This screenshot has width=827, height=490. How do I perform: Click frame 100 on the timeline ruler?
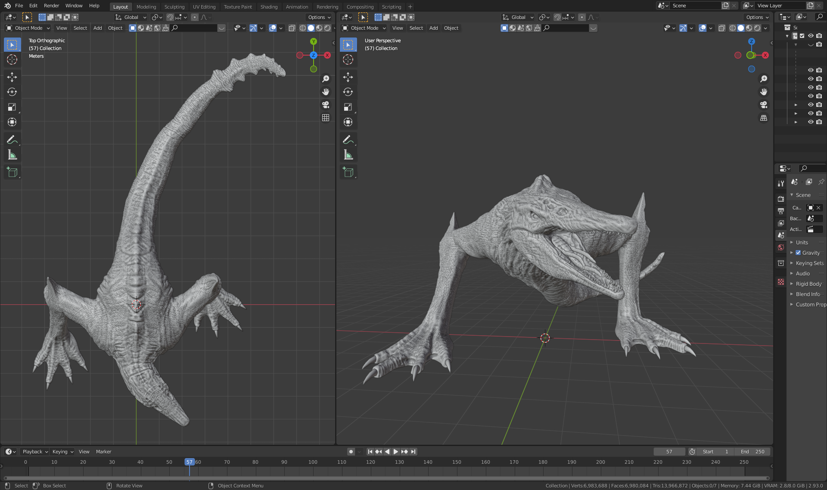click(x=313, y=462)
